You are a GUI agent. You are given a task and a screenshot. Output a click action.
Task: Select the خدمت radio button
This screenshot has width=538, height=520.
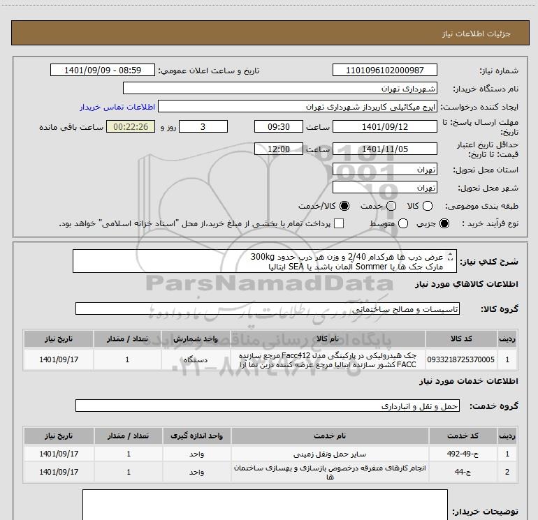tap(391, 206)
